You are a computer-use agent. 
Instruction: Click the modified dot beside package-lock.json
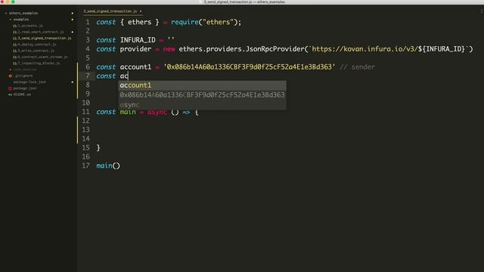(x=73, y=82)
